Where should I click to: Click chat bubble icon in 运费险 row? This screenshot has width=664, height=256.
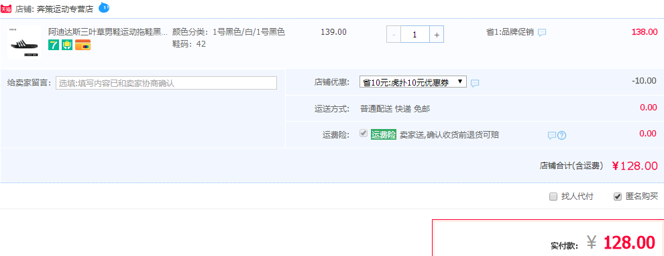pos(552,136)
